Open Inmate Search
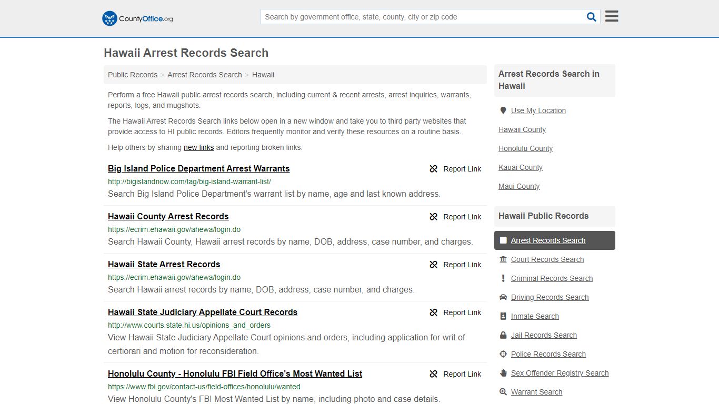This screenshot has height=404, width=719. (535, 316)
